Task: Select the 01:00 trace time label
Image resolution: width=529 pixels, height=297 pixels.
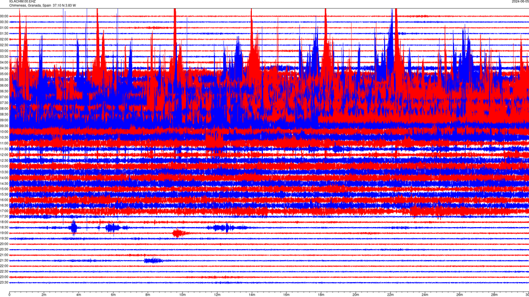Action: (4, 28)
